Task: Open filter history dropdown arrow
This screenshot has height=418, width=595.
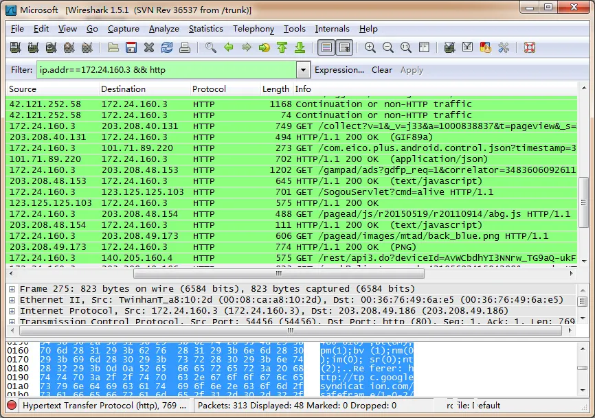Action: (303, 70)
